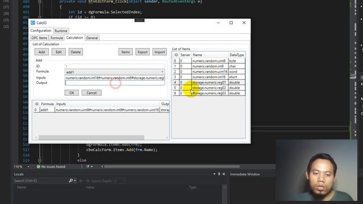Click the Inputs text field

115,78
